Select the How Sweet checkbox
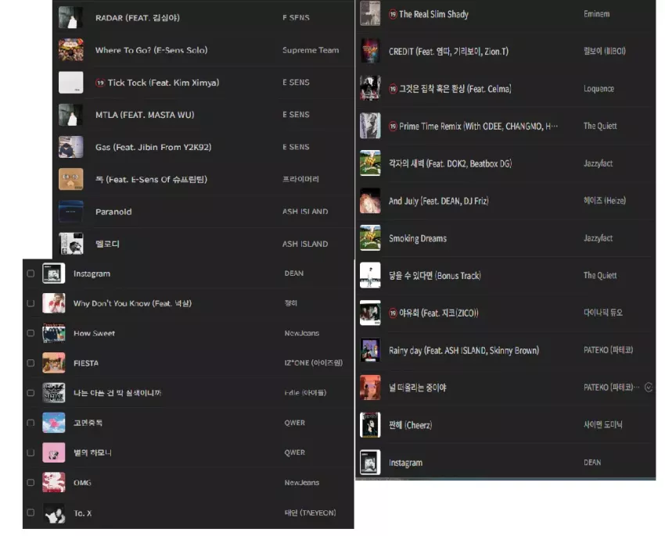 [31, 333]
